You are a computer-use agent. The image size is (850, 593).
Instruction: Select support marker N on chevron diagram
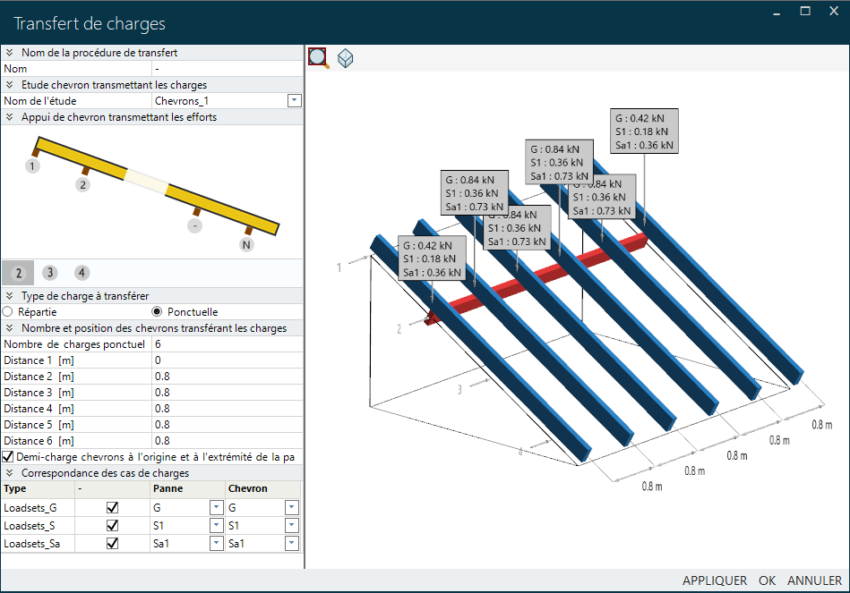click(x=246, y=245)
